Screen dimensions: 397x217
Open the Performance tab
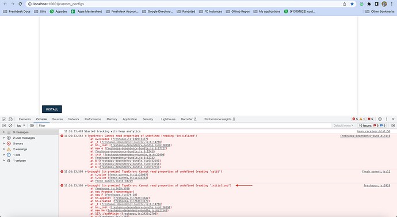pos(93,119)
